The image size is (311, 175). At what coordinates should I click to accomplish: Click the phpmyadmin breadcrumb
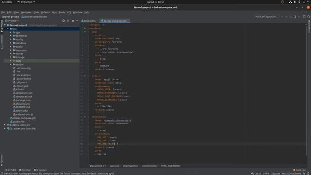[x=131, y=166]
